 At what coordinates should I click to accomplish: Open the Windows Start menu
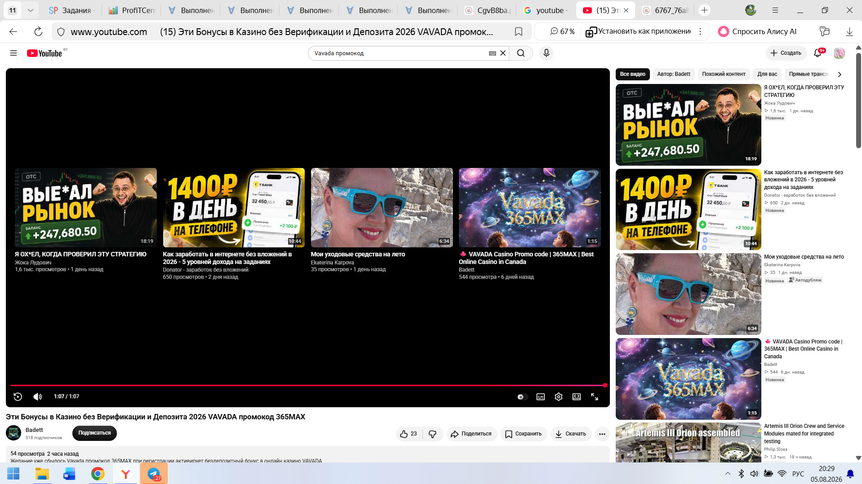13,474
